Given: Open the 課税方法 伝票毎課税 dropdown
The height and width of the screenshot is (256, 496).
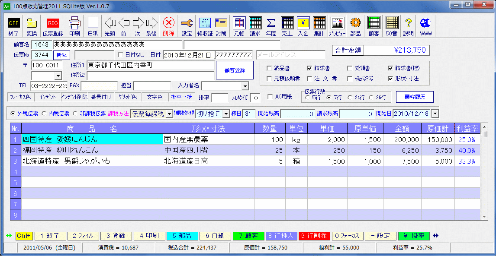Looking at the screenshot, I should (169, 114).
